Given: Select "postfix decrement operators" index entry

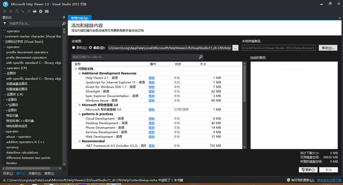Looking at the screenshot, I should coord(27,52).
